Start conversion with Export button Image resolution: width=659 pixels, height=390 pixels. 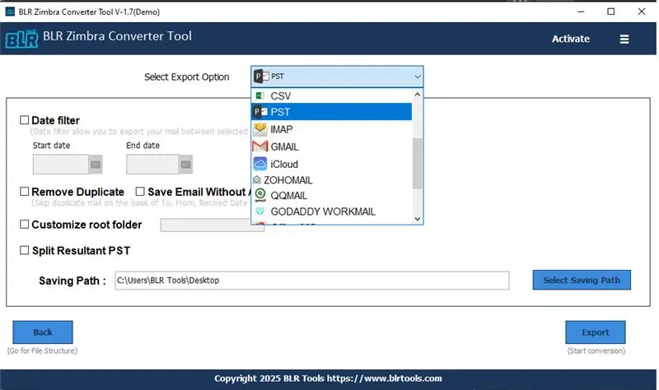click(x=595, y=332)
